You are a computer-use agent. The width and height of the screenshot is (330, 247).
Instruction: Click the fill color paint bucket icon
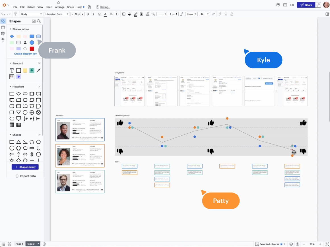coord(130,14)
